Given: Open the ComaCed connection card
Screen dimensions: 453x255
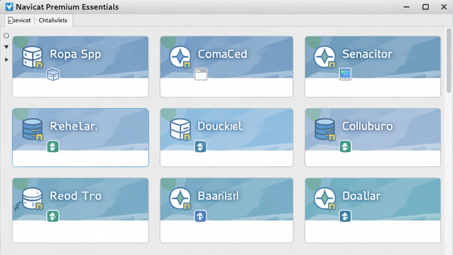Looking at the screenshot, I should (x=226, y=66).
